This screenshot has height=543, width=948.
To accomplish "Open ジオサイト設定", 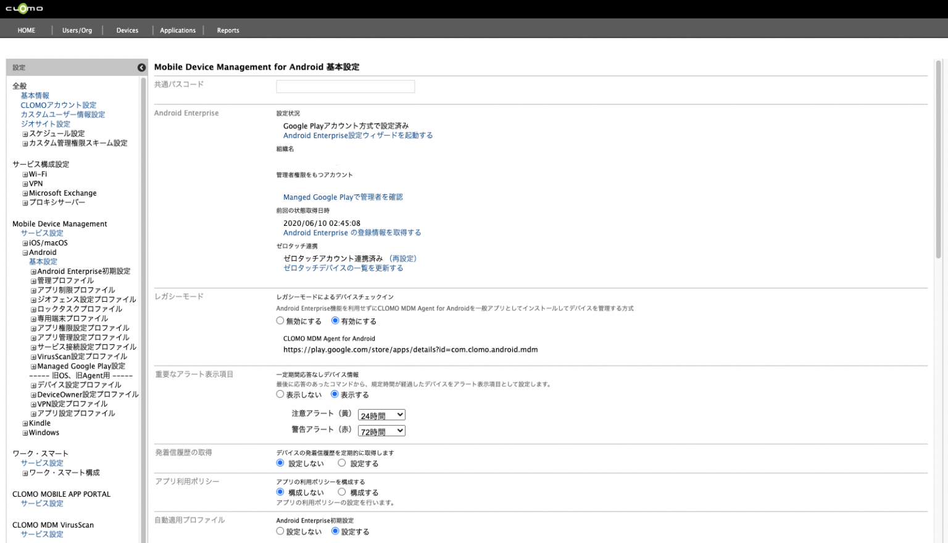I will point(46,124).
